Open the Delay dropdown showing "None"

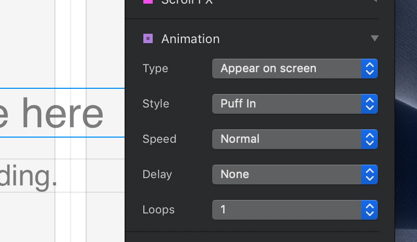pos(287,174)
